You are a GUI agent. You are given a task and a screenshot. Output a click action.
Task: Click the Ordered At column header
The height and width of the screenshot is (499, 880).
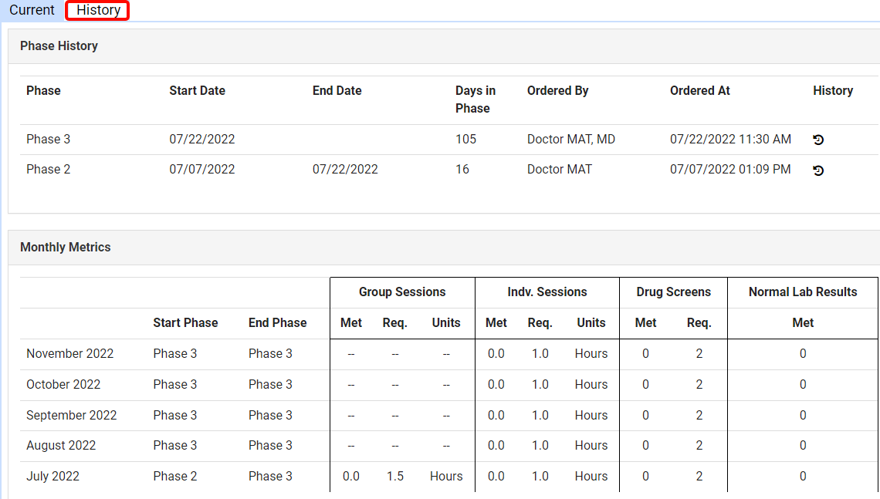pos(699,91)
